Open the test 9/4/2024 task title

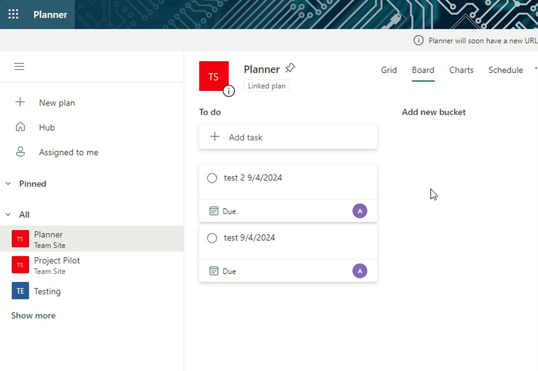click(x=249, y=238)
